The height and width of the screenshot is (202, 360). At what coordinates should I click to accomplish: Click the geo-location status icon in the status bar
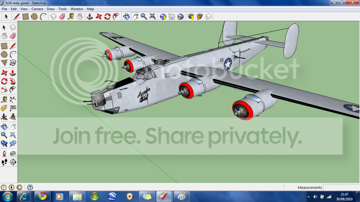point(4,187)
